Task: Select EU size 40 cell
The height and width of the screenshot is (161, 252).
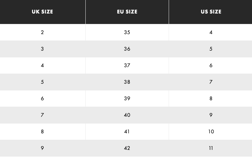Action: (127, 115)
